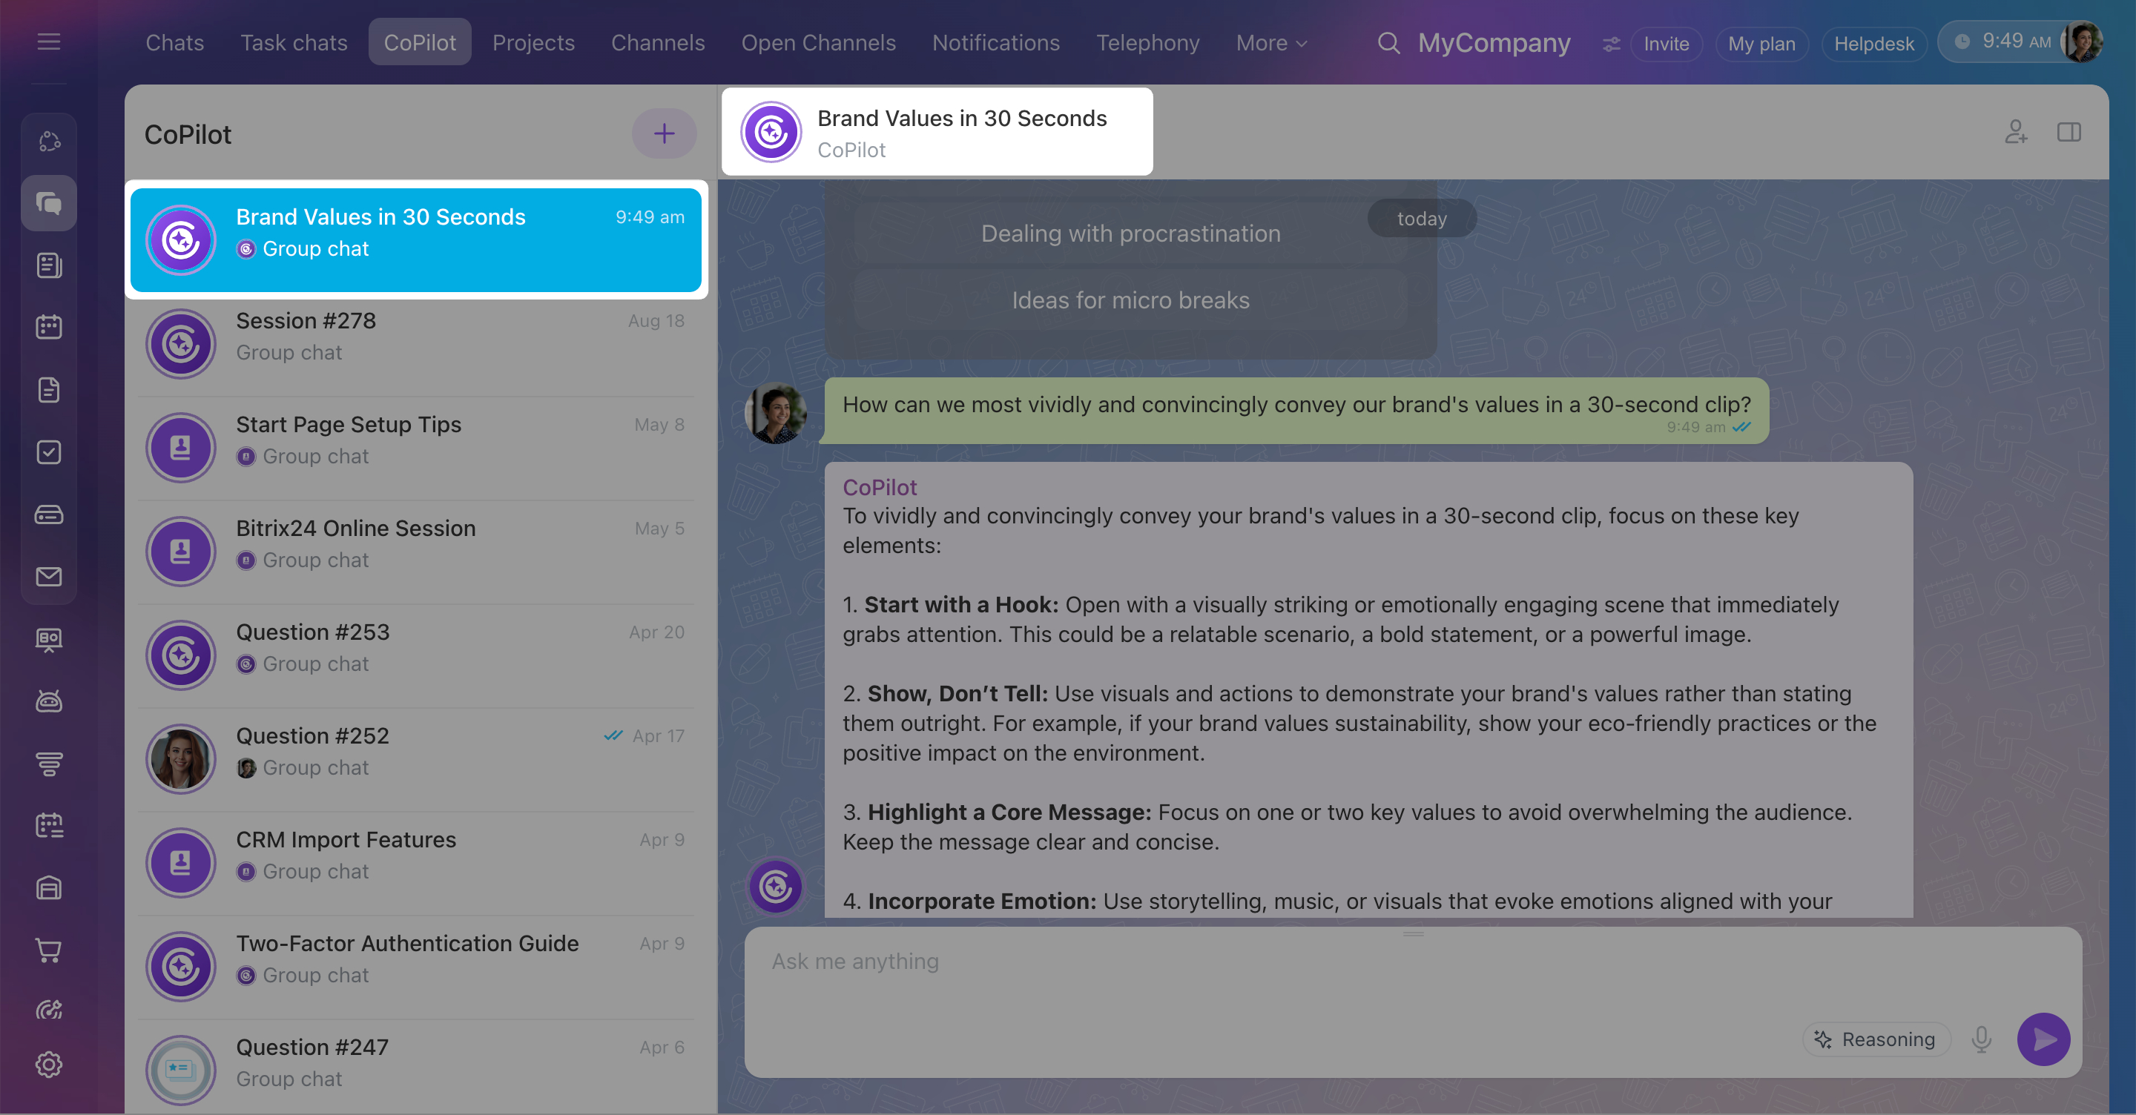
Task: Open the drive storage sidebar icon
Action: (x=49, y=515)
